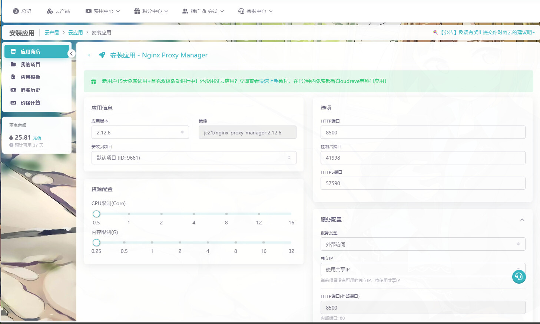Open the 客服中心 top menu
The image size is (540, 324).
click(255, 11)
